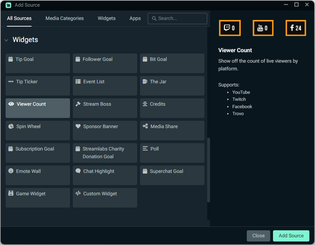Click the Facebook viewer counter showing 24
Viewport: 315px width, 245px height.
[296, 28]
